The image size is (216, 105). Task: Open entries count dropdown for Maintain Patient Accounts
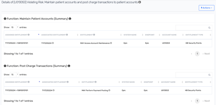pyautogui.click(x=14, y=27)
